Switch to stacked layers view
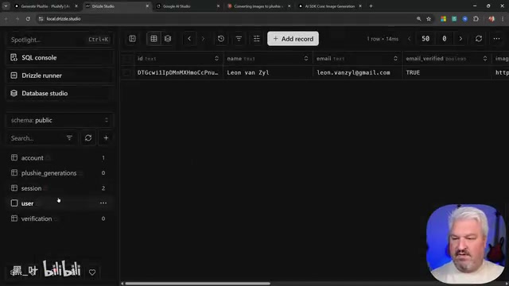The width and height of the screenshot is (509, 286). point(168,39)
